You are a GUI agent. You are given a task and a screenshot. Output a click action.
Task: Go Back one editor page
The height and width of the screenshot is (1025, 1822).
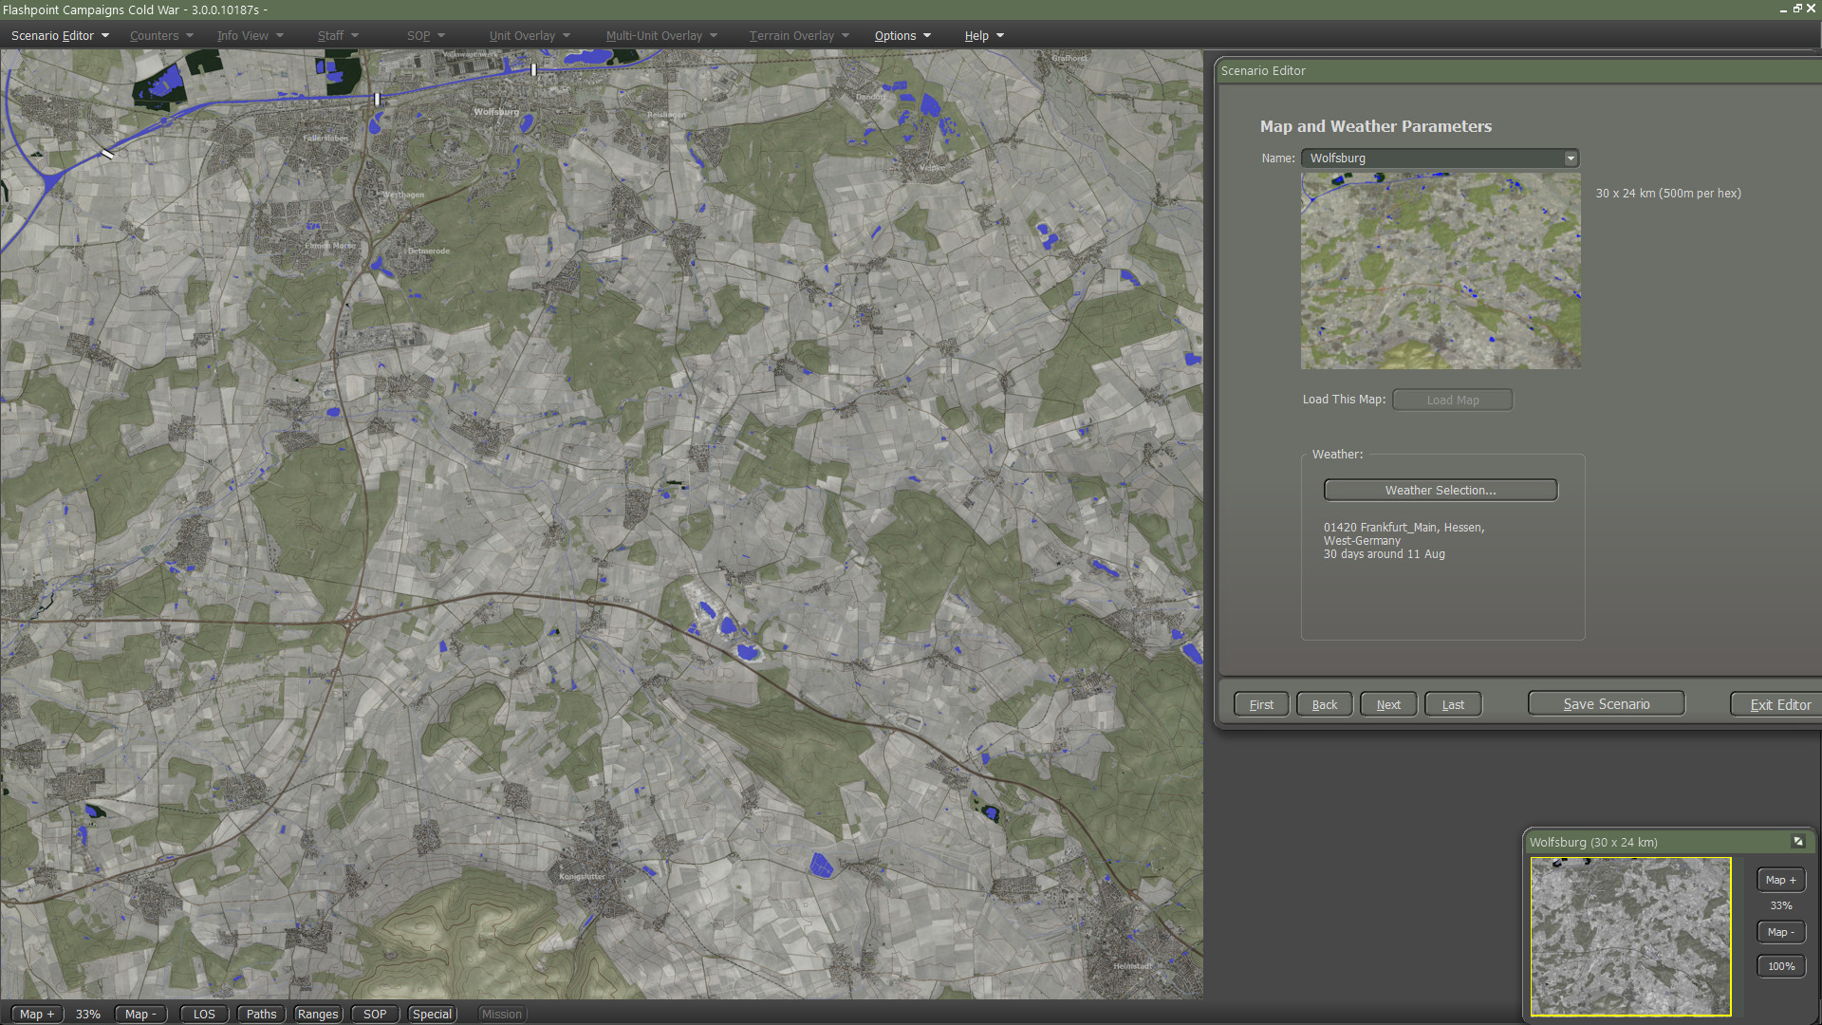(x=1324, y=704)
